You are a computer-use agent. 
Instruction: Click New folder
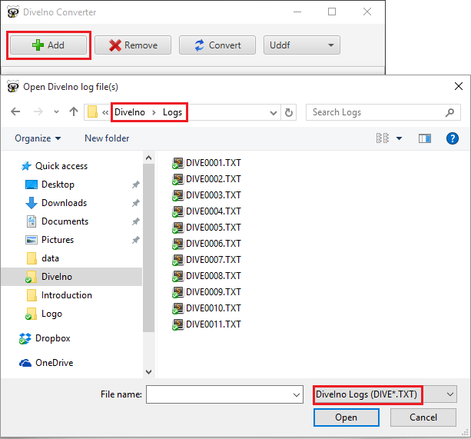pos(107,138)
